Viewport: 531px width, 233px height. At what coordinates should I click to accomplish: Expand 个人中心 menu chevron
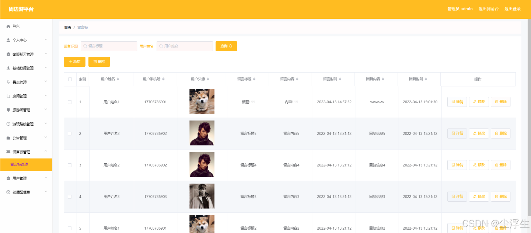[46, 39]
